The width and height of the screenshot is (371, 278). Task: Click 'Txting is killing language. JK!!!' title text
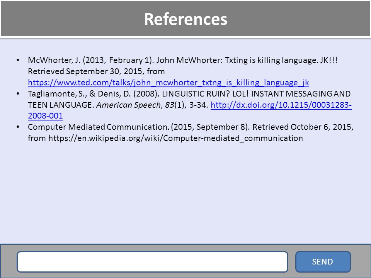click(281, 60)
